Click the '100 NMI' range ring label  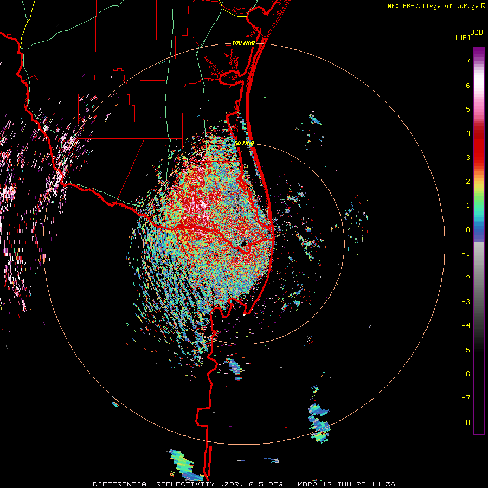[243, 43]
